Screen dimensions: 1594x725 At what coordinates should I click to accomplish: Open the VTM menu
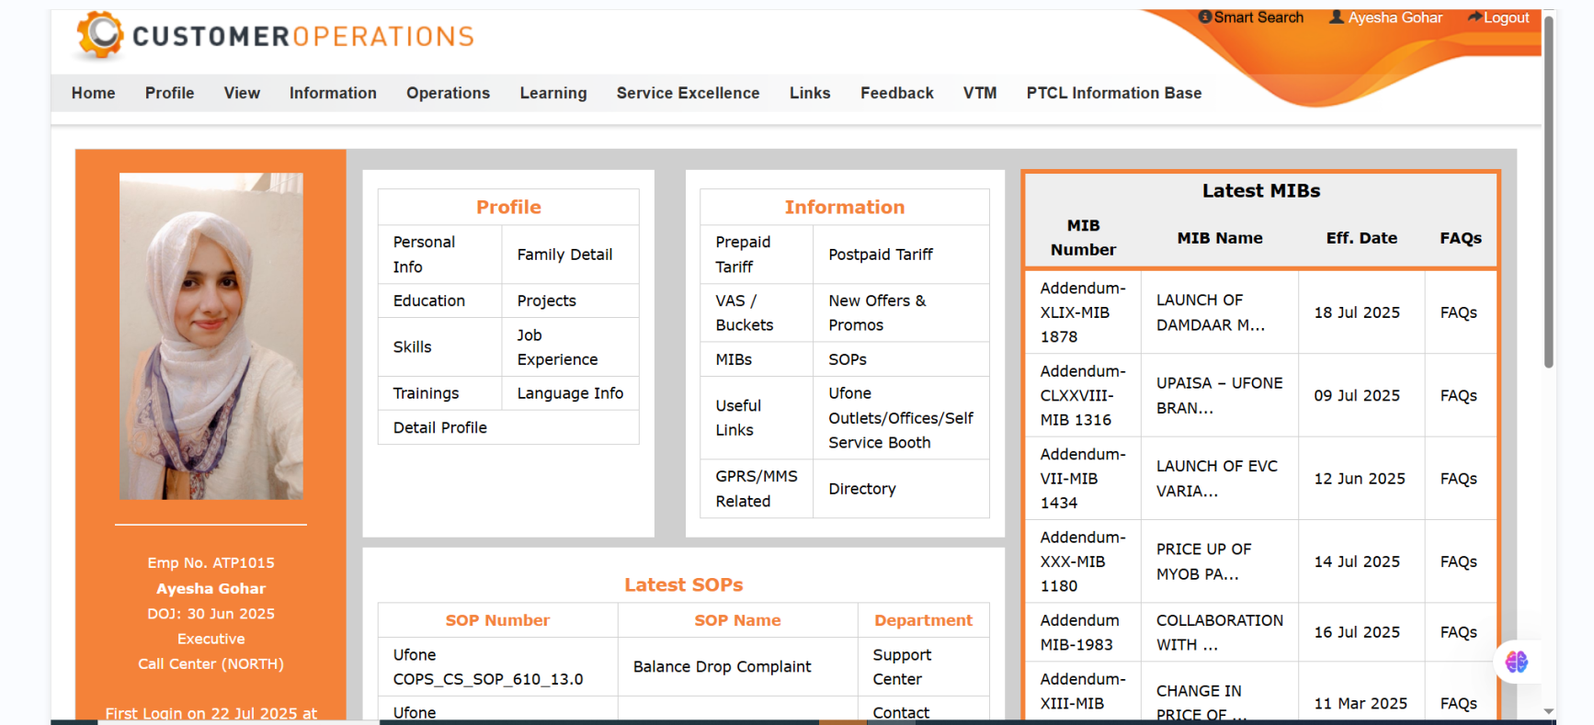[980, 93]
